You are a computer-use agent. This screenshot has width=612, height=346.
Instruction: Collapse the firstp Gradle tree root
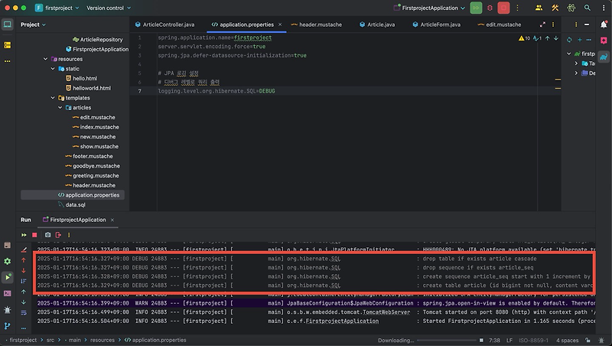568,54
